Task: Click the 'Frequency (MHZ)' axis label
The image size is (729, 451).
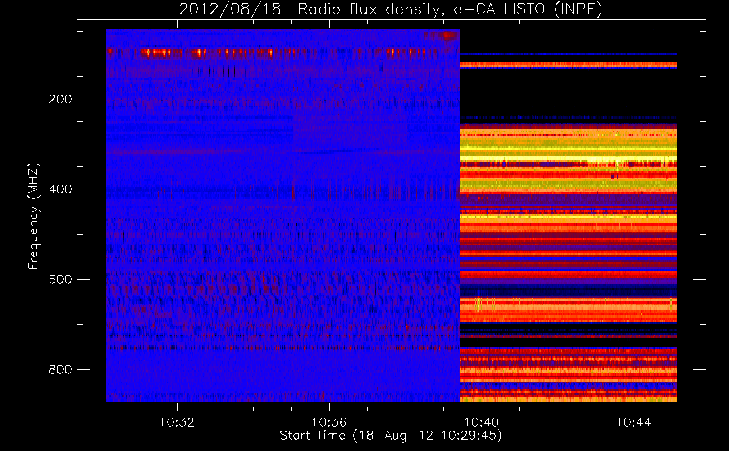Action: tap(33, 216)
